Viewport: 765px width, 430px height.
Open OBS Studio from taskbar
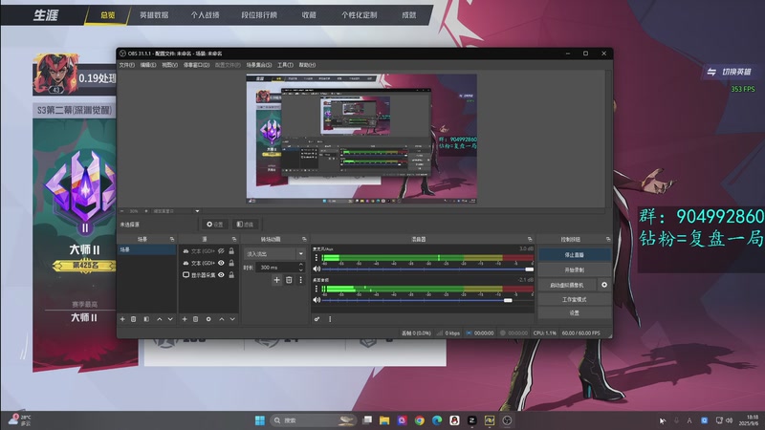507,420
